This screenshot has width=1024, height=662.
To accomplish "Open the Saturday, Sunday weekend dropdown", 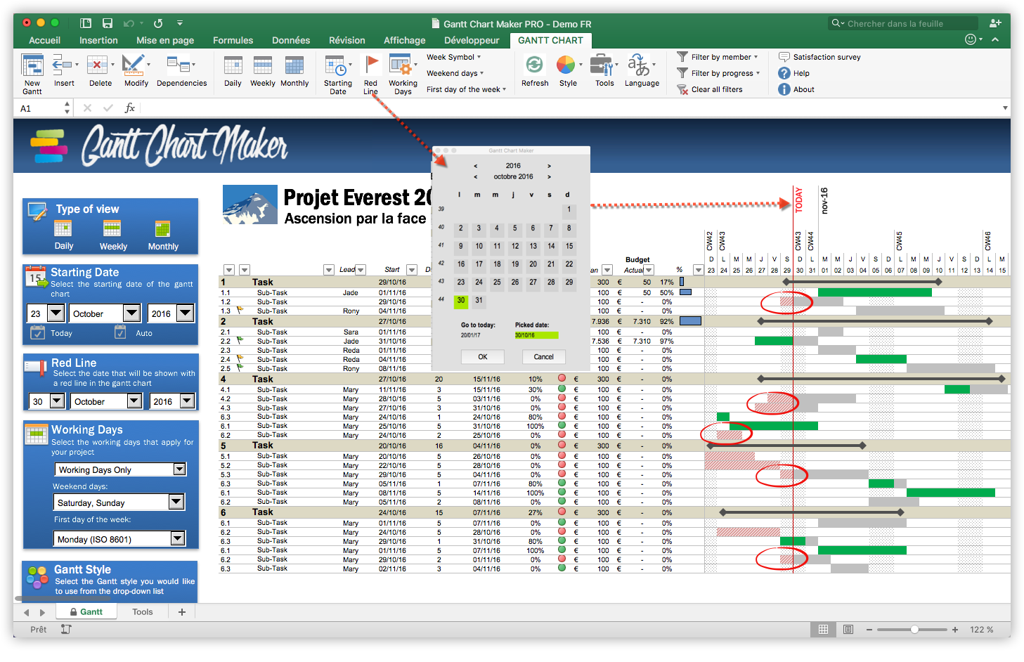I will pos(176,502).
